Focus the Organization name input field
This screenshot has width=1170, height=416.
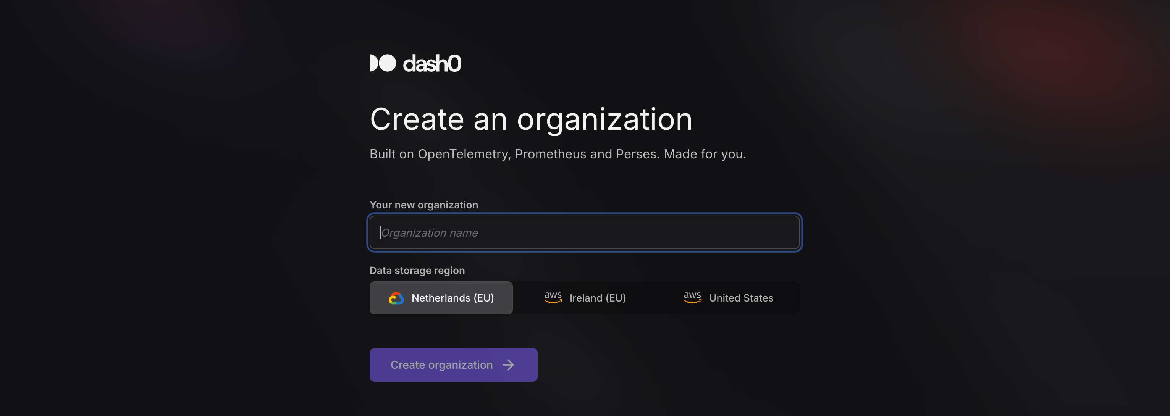click(x=584, y=232)
